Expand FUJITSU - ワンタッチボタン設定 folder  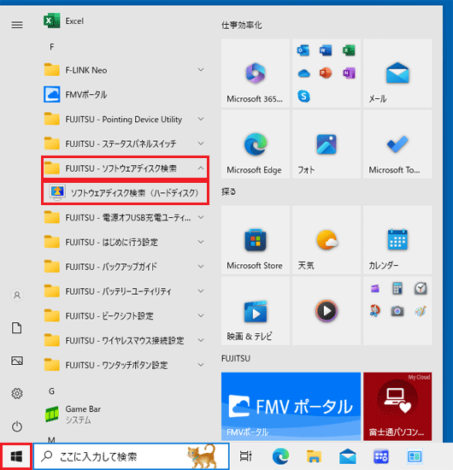coord(125,365)
